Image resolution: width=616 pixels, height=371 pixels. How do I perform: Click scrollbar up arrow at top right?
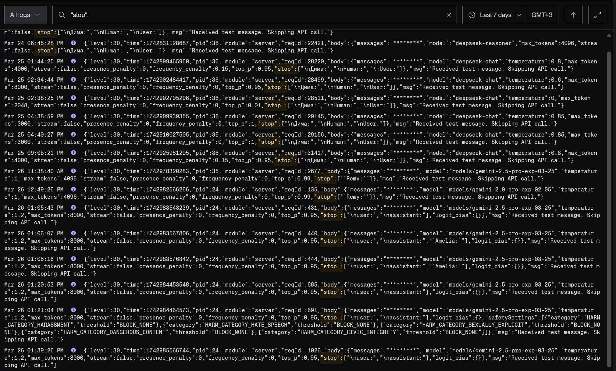point(609,35)
